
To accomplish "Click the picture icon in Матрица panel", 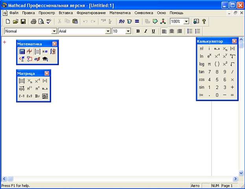I will click(x=45, y=96).
